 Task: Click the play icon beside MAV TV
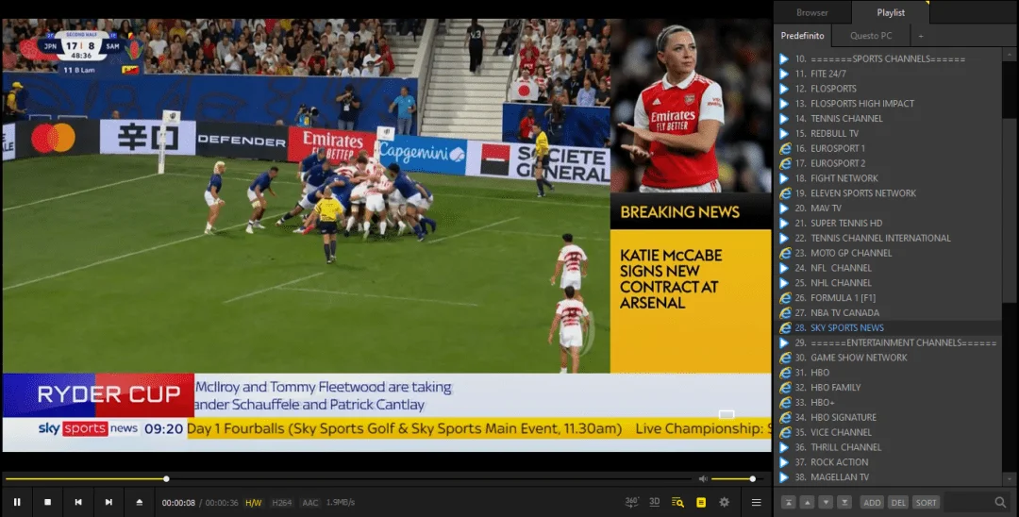784,208
